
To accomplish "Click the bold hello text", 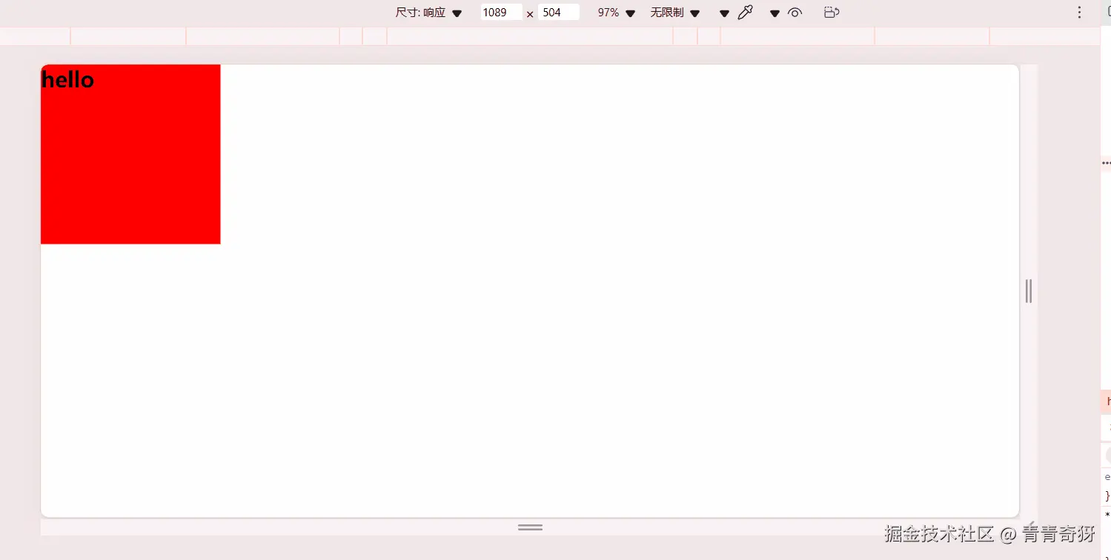I will [67, 80].
